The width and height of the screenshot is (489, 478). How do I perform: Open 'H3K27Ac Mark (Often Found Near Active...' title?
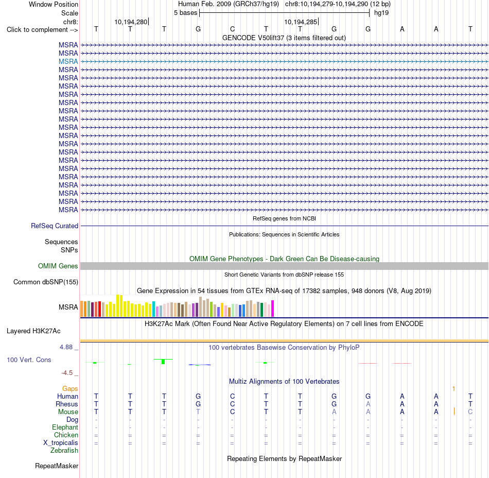[284, 324]
